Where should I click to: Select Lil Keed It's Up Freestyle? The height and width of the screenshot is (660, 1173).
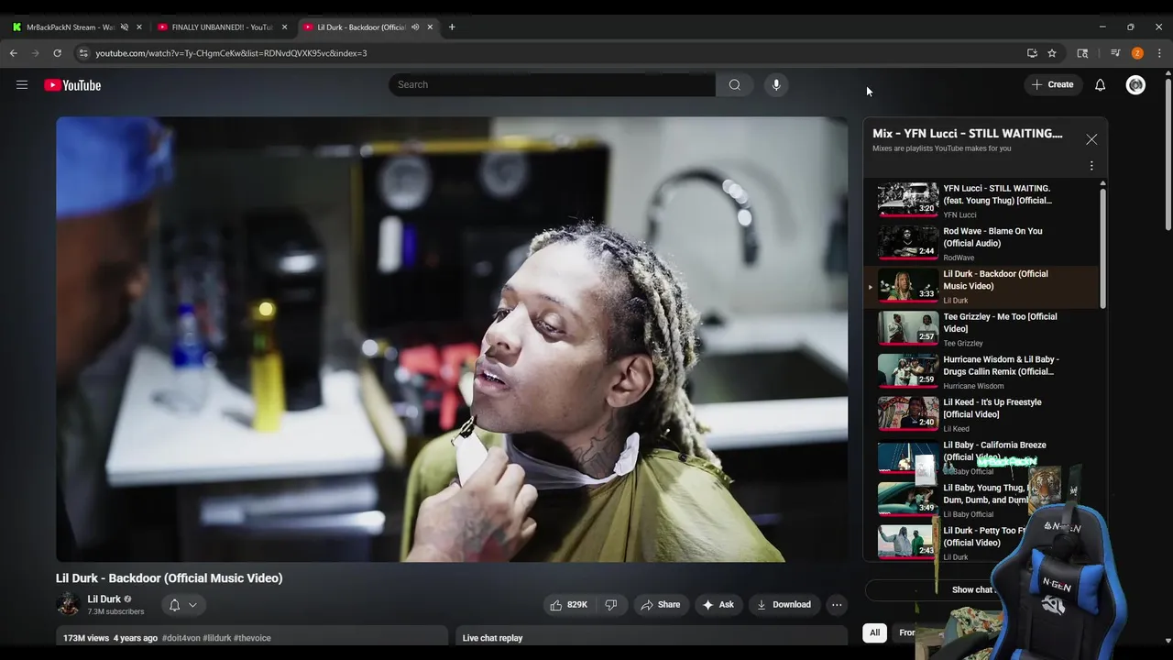coord(981,414)
